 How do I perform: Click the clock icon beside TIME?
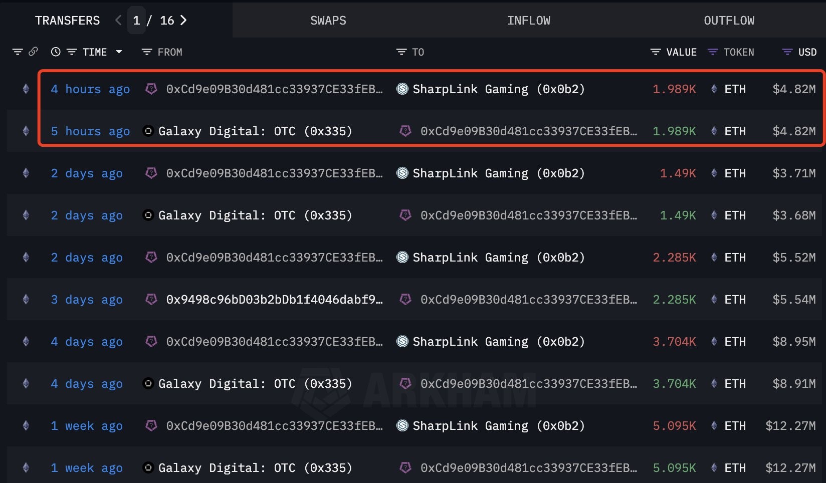[56, 52]
